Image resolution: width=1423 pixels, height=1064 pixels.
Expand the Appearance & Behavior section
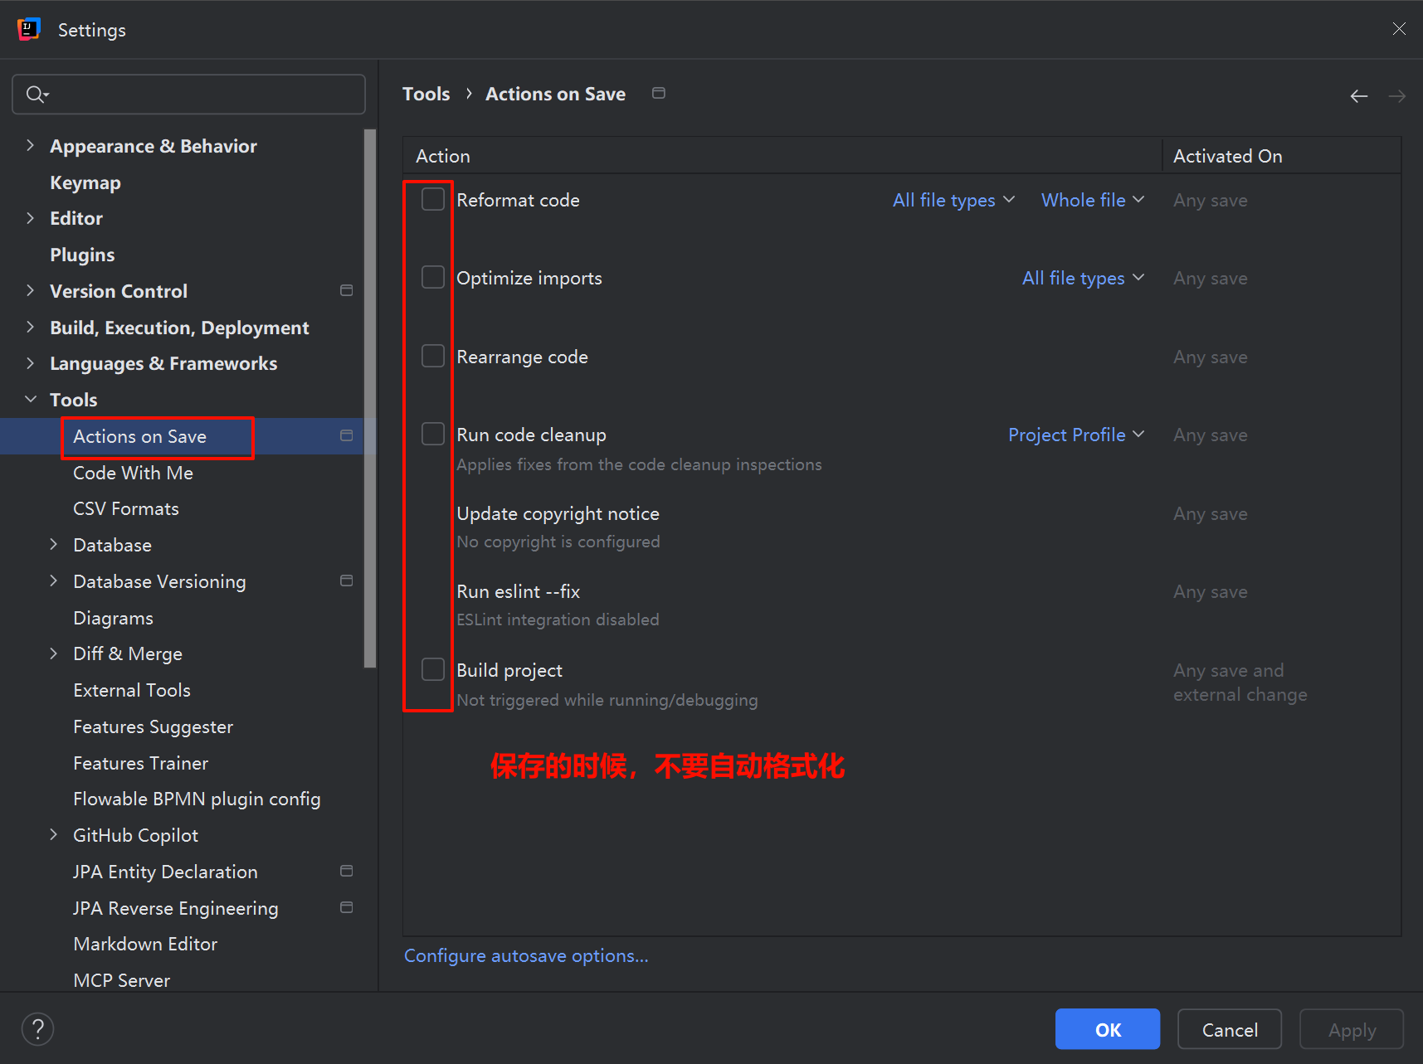31,146
